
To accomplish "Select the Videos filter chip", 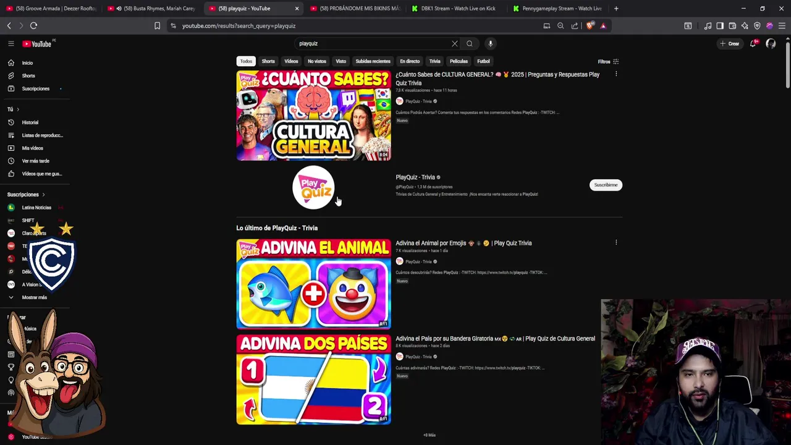I will click(291, 61).
